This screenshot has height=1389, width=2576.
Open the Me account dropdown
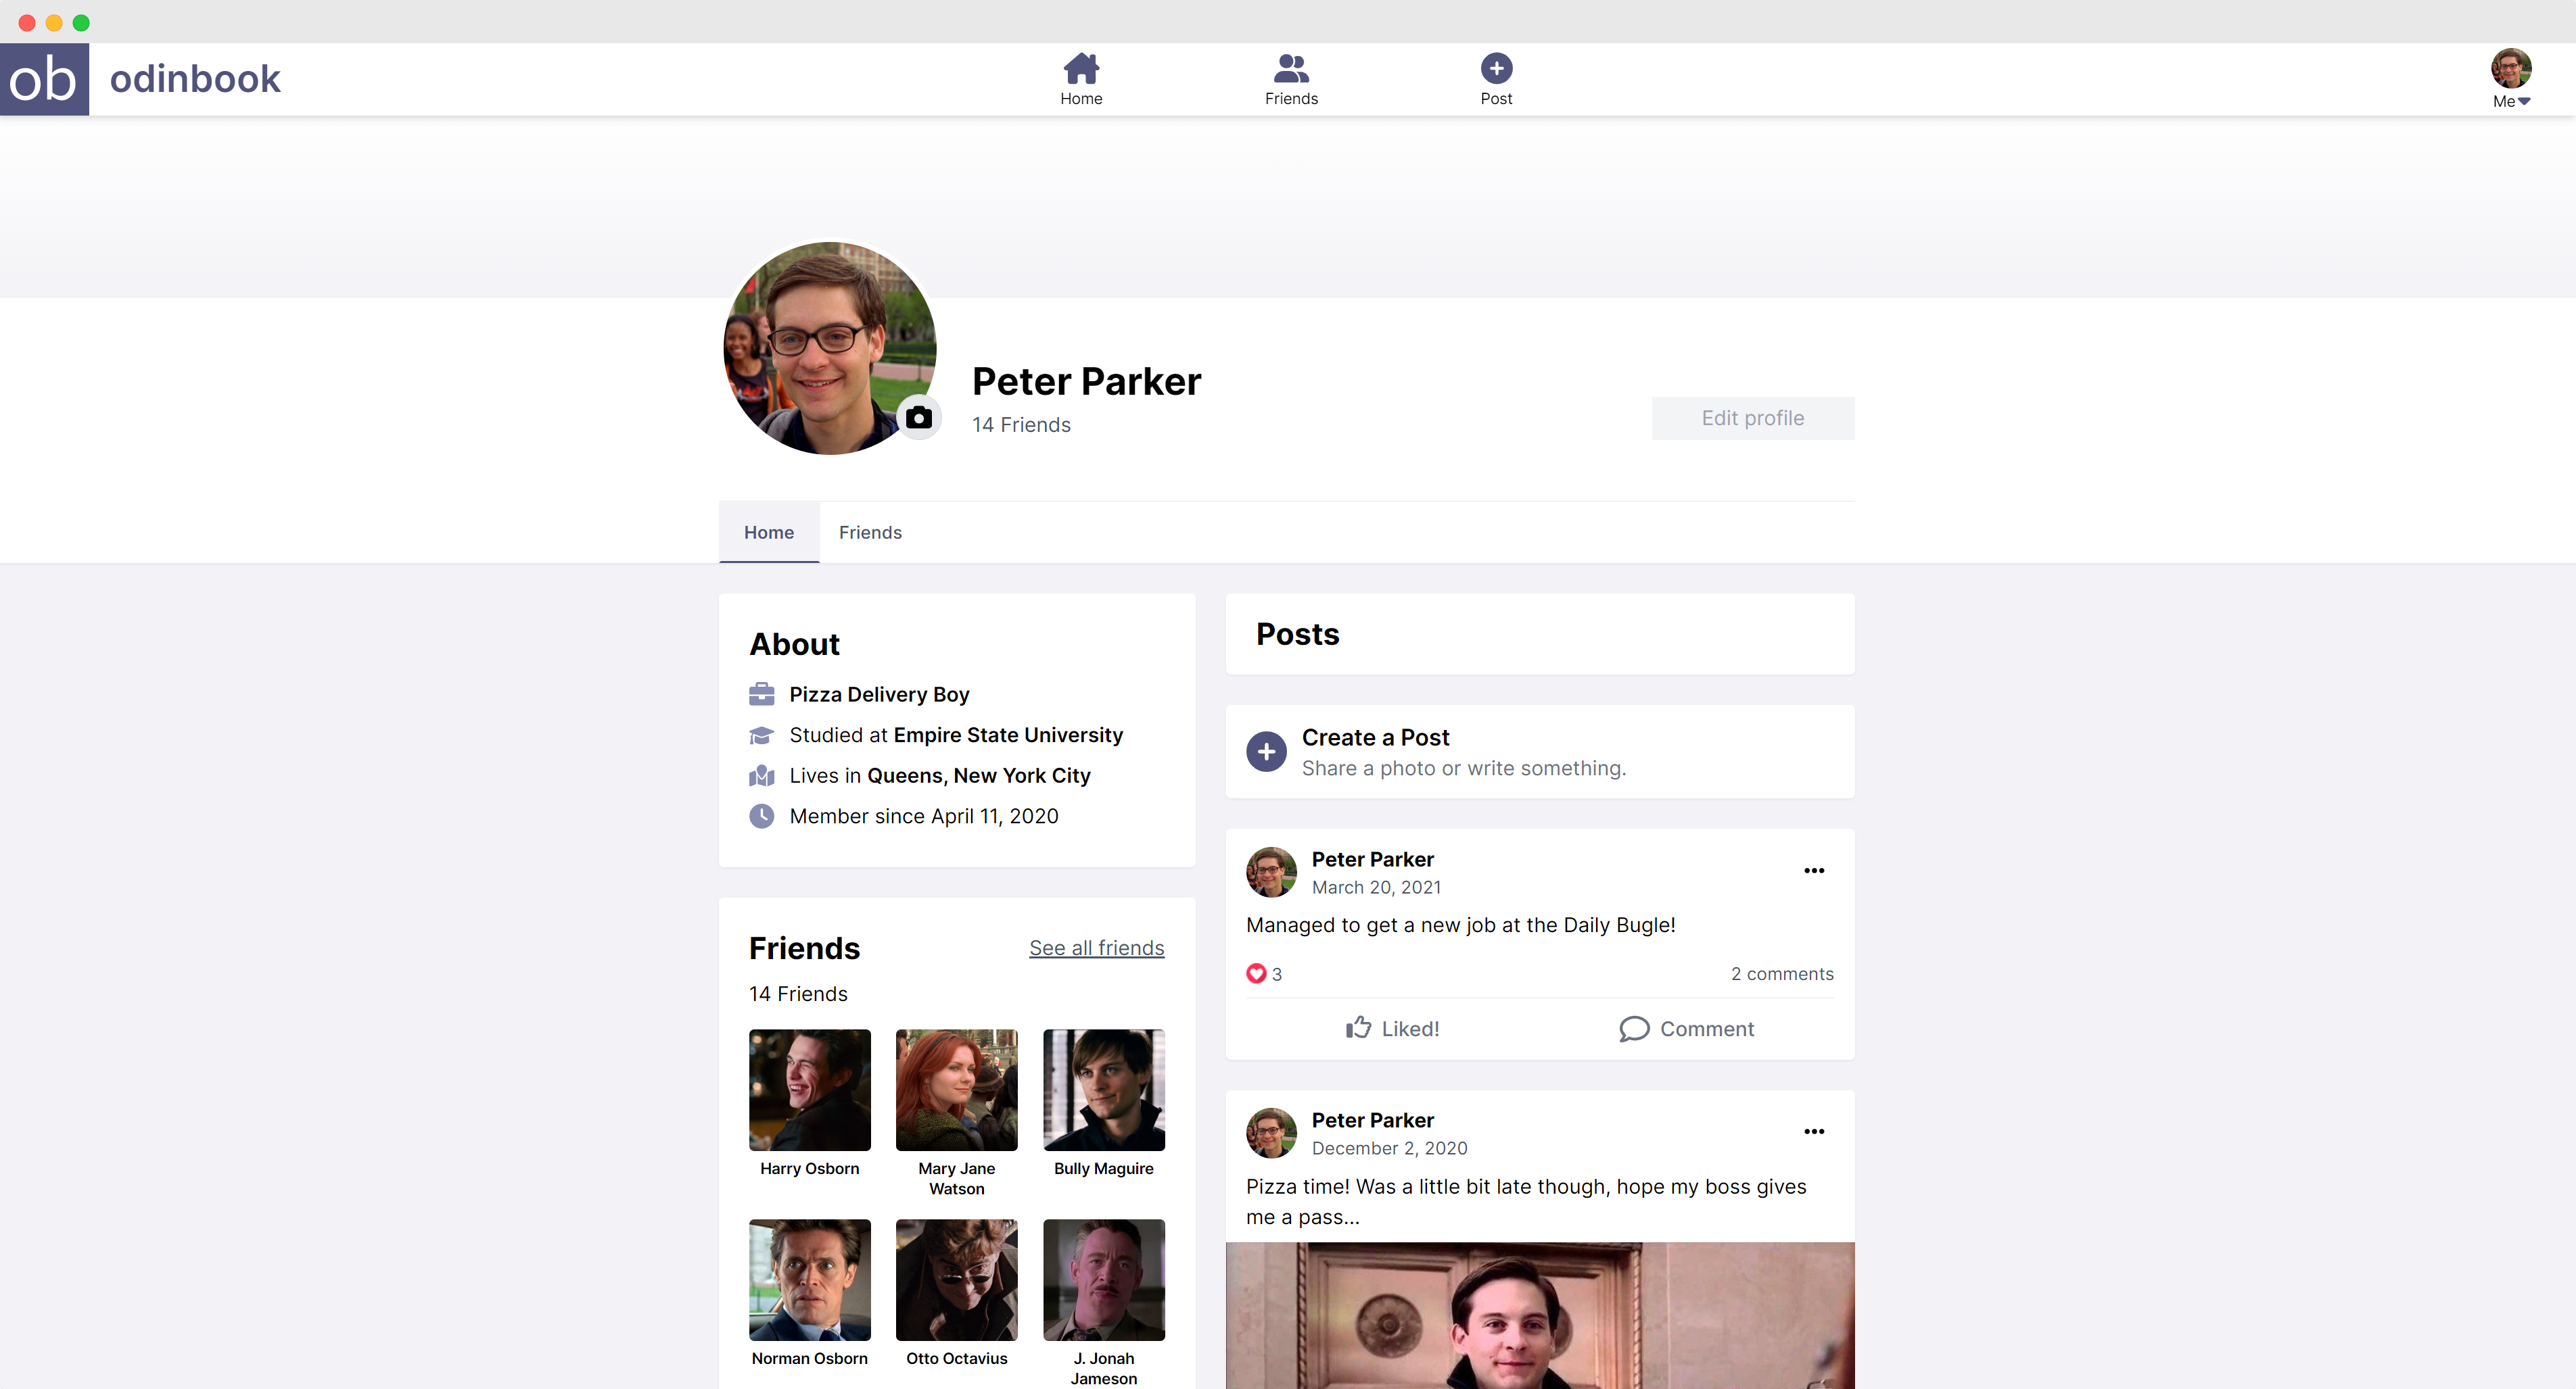(x=2510, y=79)
